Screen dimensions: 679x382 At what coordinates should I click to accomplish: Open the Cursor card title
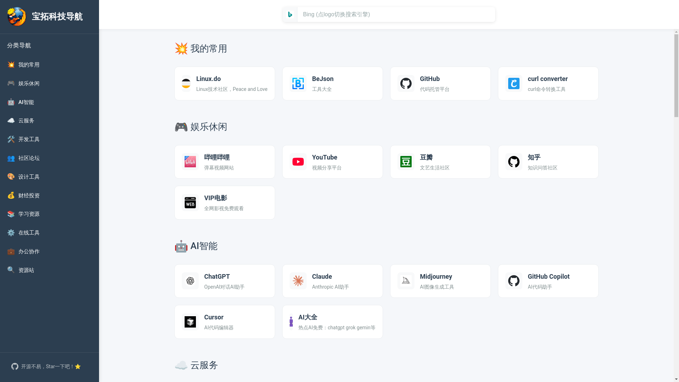214,317
